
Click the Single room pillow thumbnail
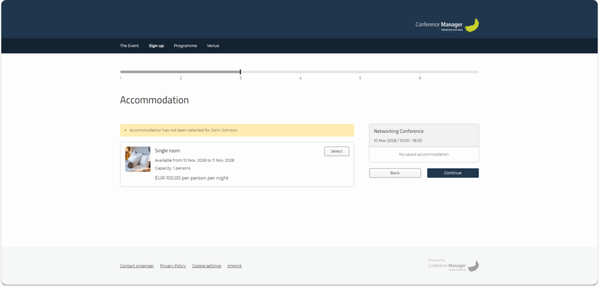[x=137, y=159]
